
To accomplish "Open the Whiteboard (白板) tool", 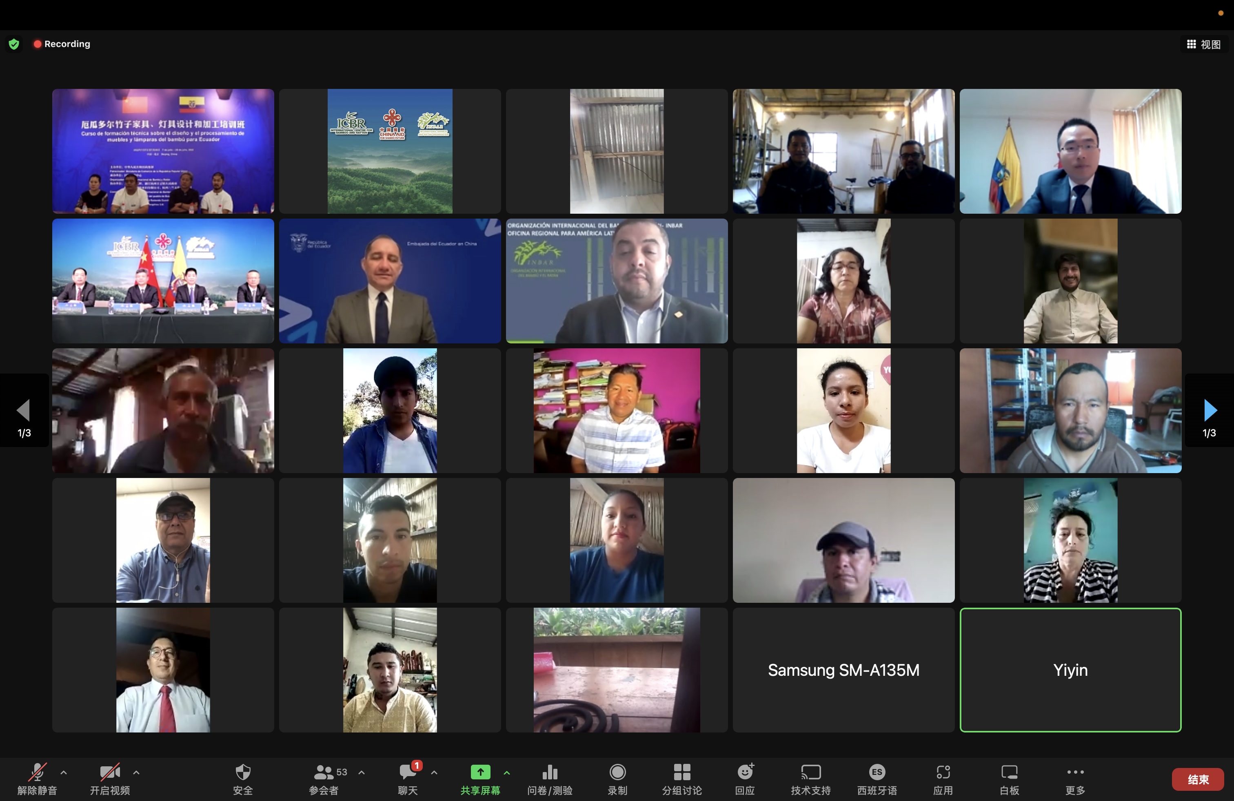I will coord(1009,772).
